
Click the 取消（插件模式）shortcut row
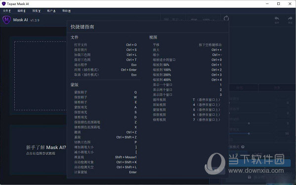[105, 75]
